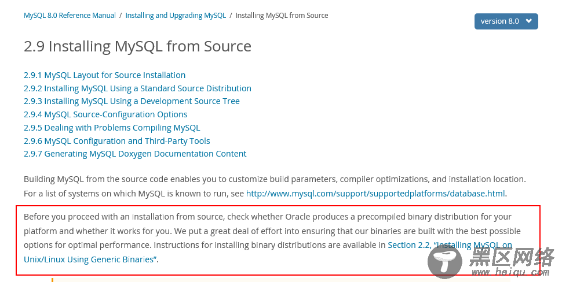562x282 pixels.
Task: Open 2.9.2 Standard Source Distribution link
Action: point(138,88)
